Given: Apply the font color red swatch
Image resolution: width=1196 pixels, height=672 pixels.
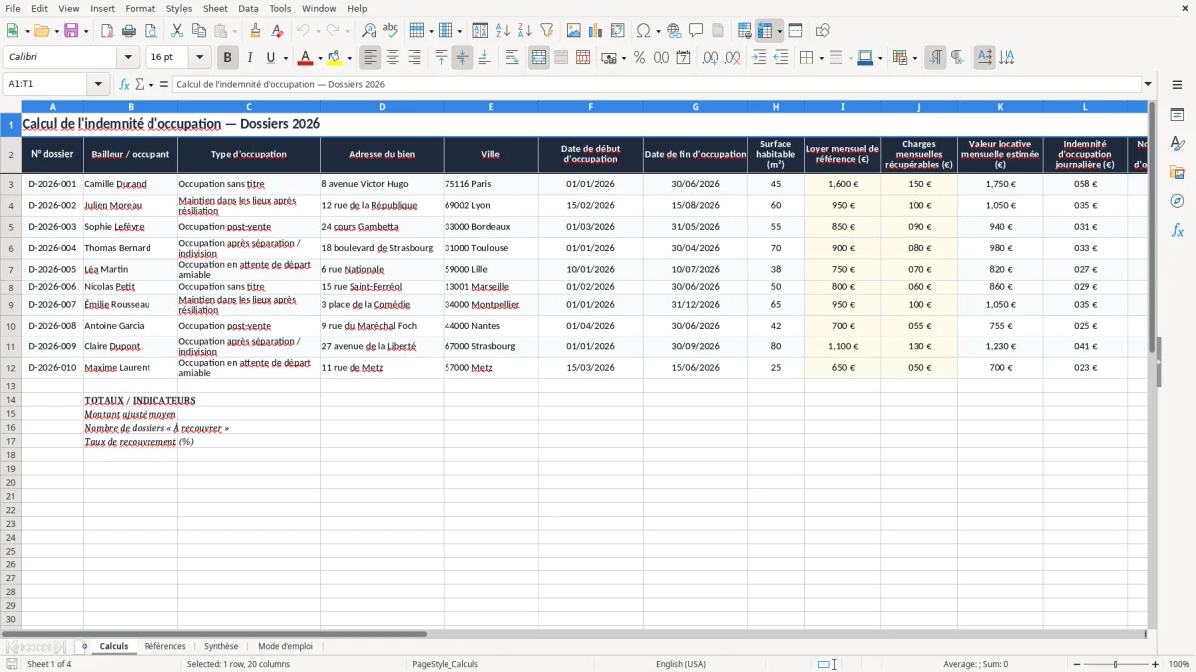Looking at the screenshot, I should [306, 58].
